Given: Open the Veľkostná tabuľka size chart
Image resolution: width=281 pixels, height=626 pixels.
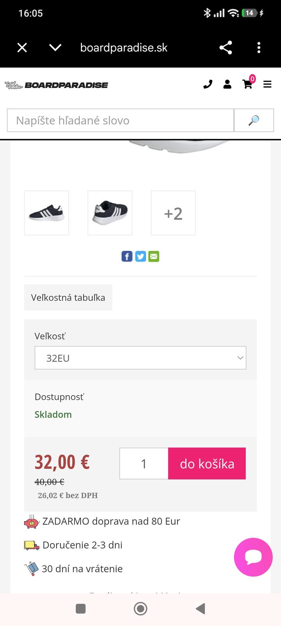Looking at the screenshot, I should (x=68, y=297).
